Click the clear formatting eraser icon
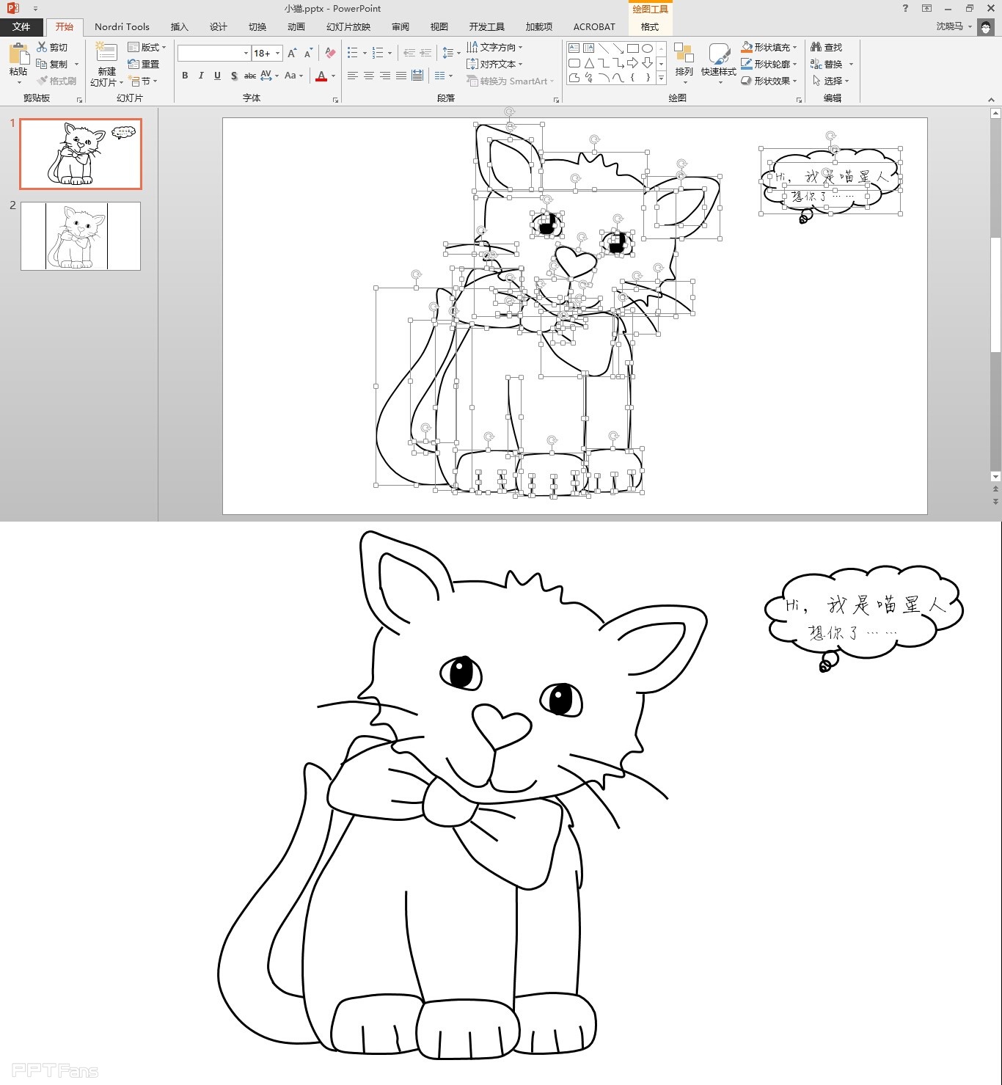The image size is (1002, 1085). click(x=330, y=53)
